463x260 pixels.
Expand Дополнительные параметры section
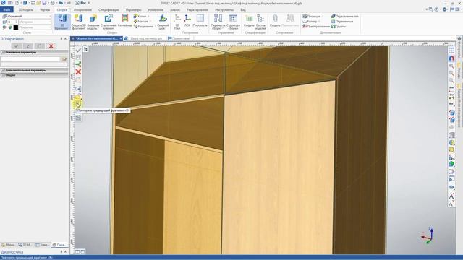point(34,71)
